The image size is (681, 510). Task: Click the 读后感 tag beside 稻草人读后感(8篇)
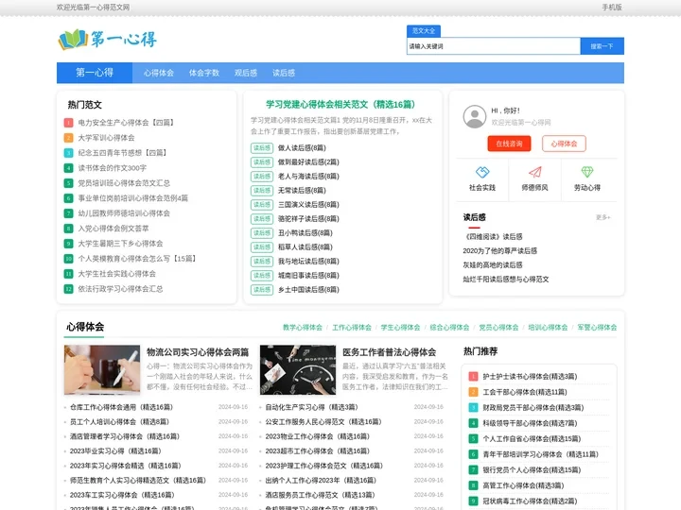click(262, 246)
